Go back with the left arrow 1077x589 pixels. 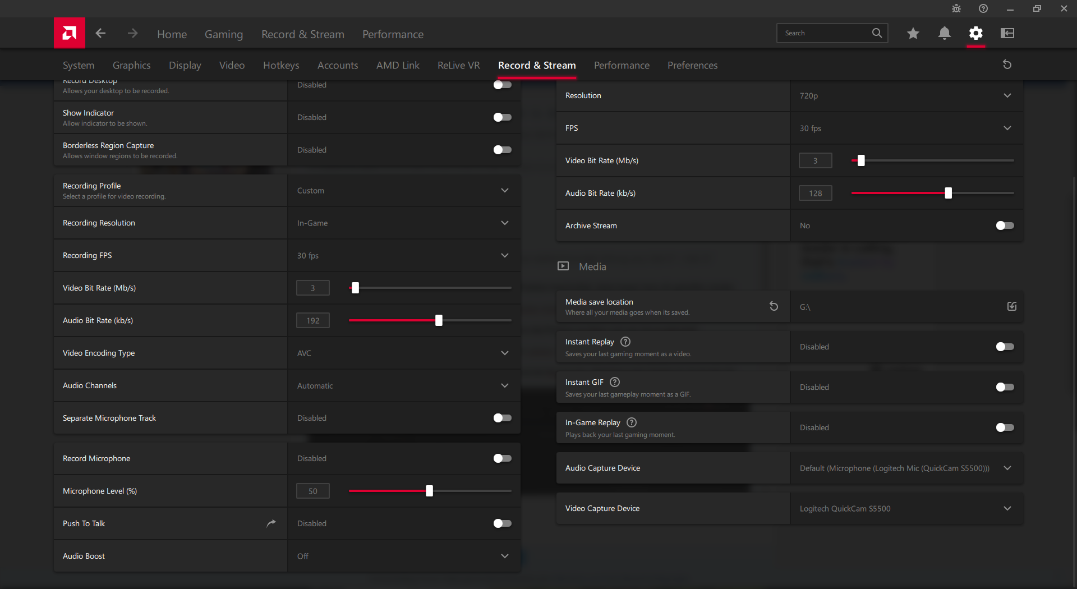[100, 33]
